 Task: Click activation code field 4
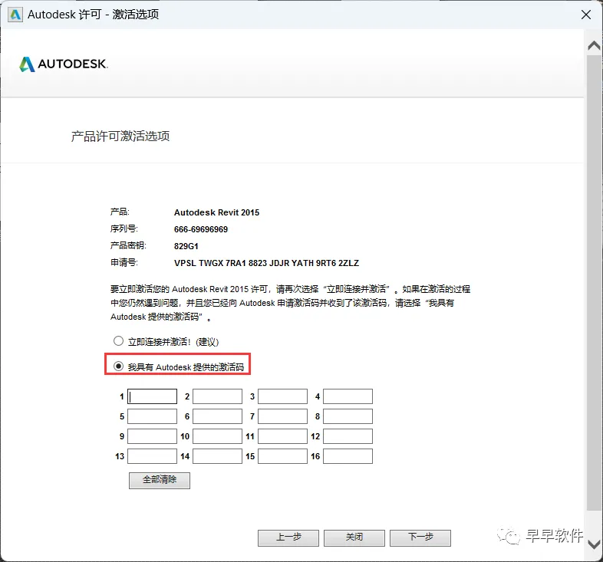[348, 396]
